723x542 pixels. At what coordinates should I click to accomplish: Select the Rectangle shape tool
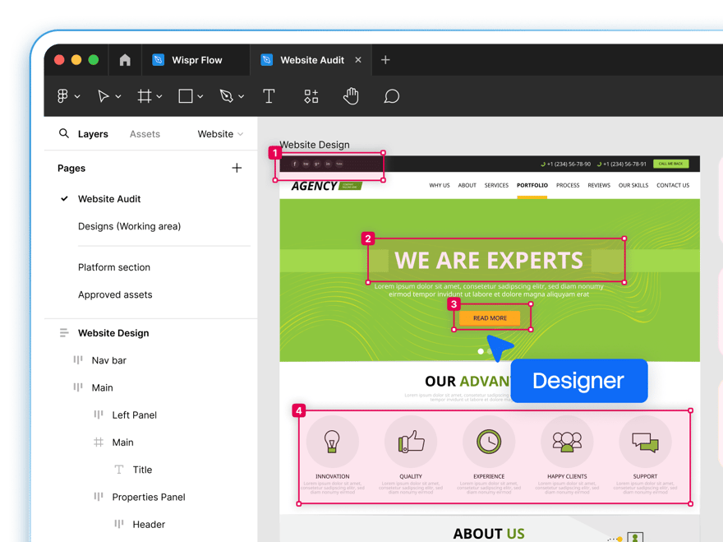tap(186, 96)
